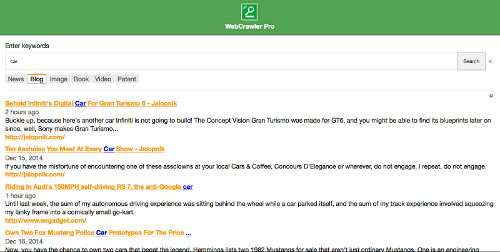
Task: Click the 'WebCrawler Pro' title text
Action: coord(249,26)
